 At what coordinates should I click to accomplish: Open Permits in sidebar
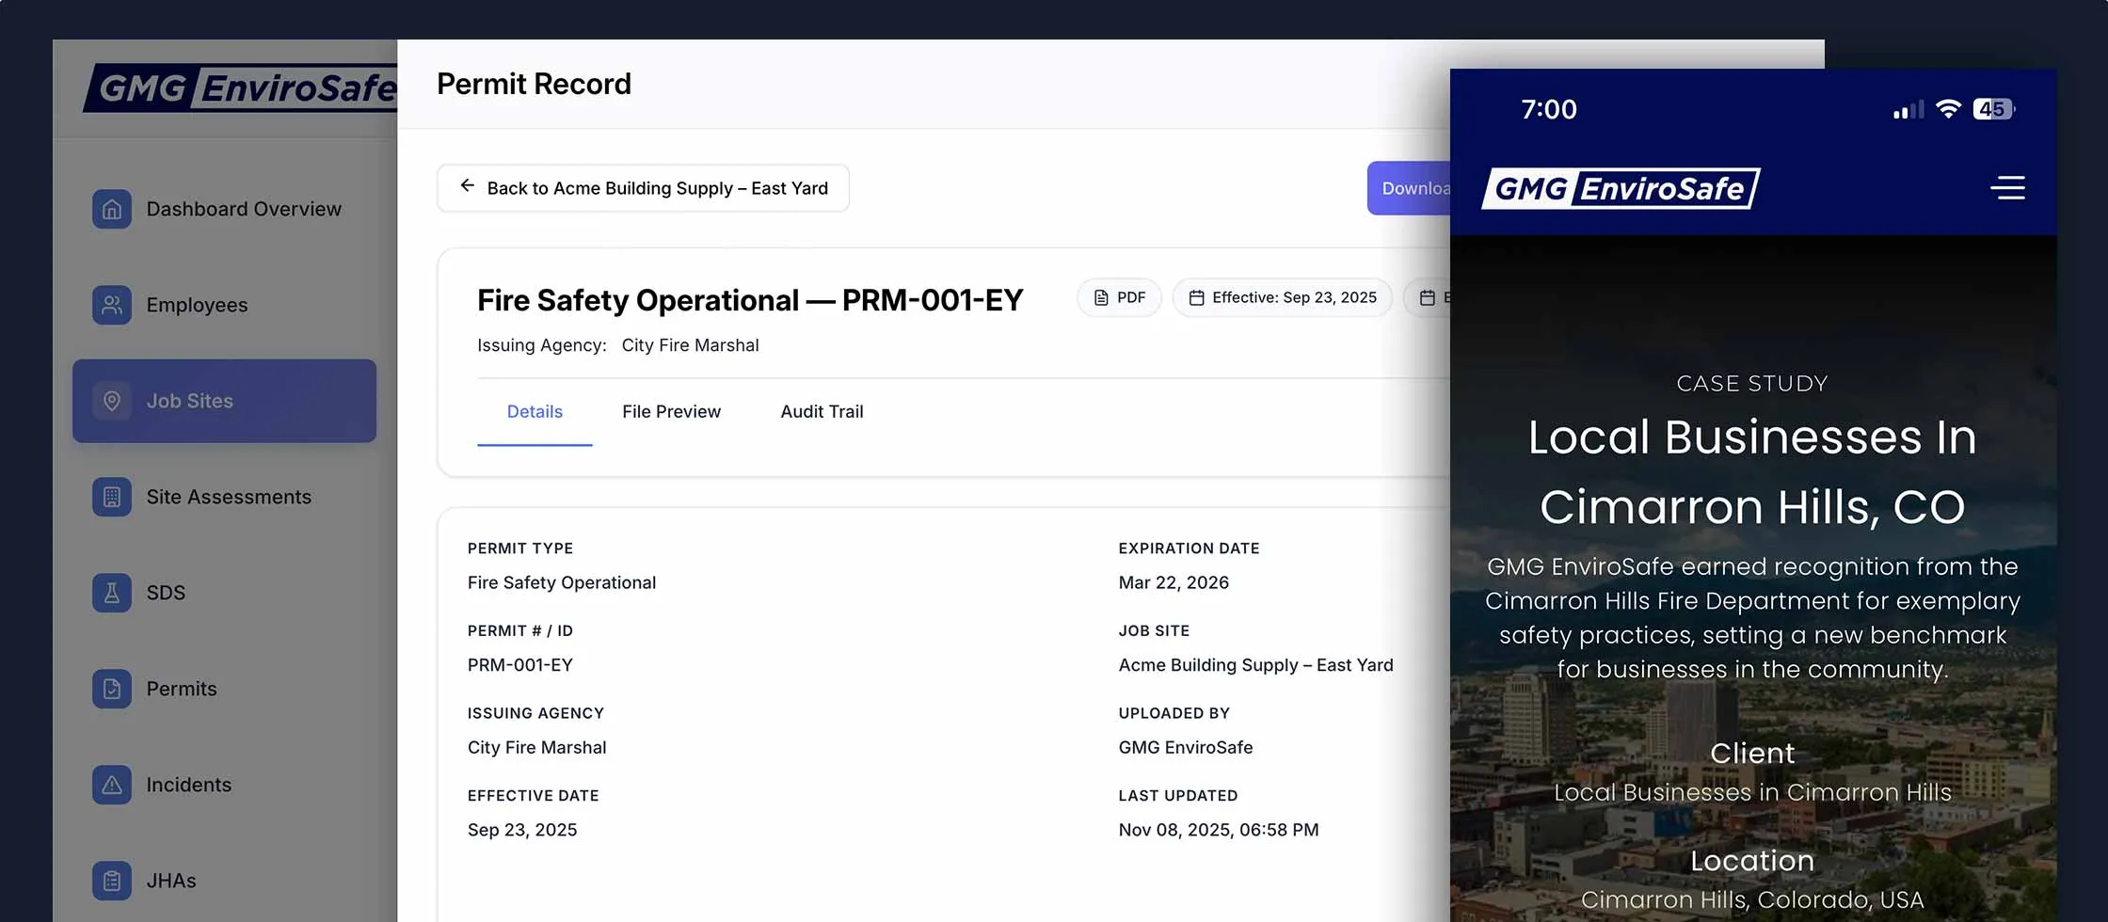[224, 689]
